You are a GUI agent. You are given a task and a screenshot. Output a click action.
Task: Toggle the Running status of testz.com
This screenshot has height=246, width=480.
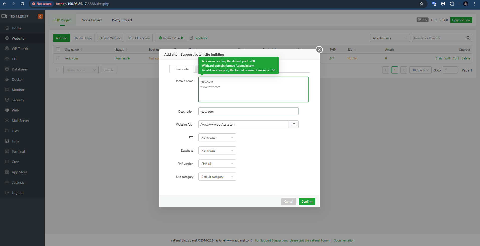[123, 58]
